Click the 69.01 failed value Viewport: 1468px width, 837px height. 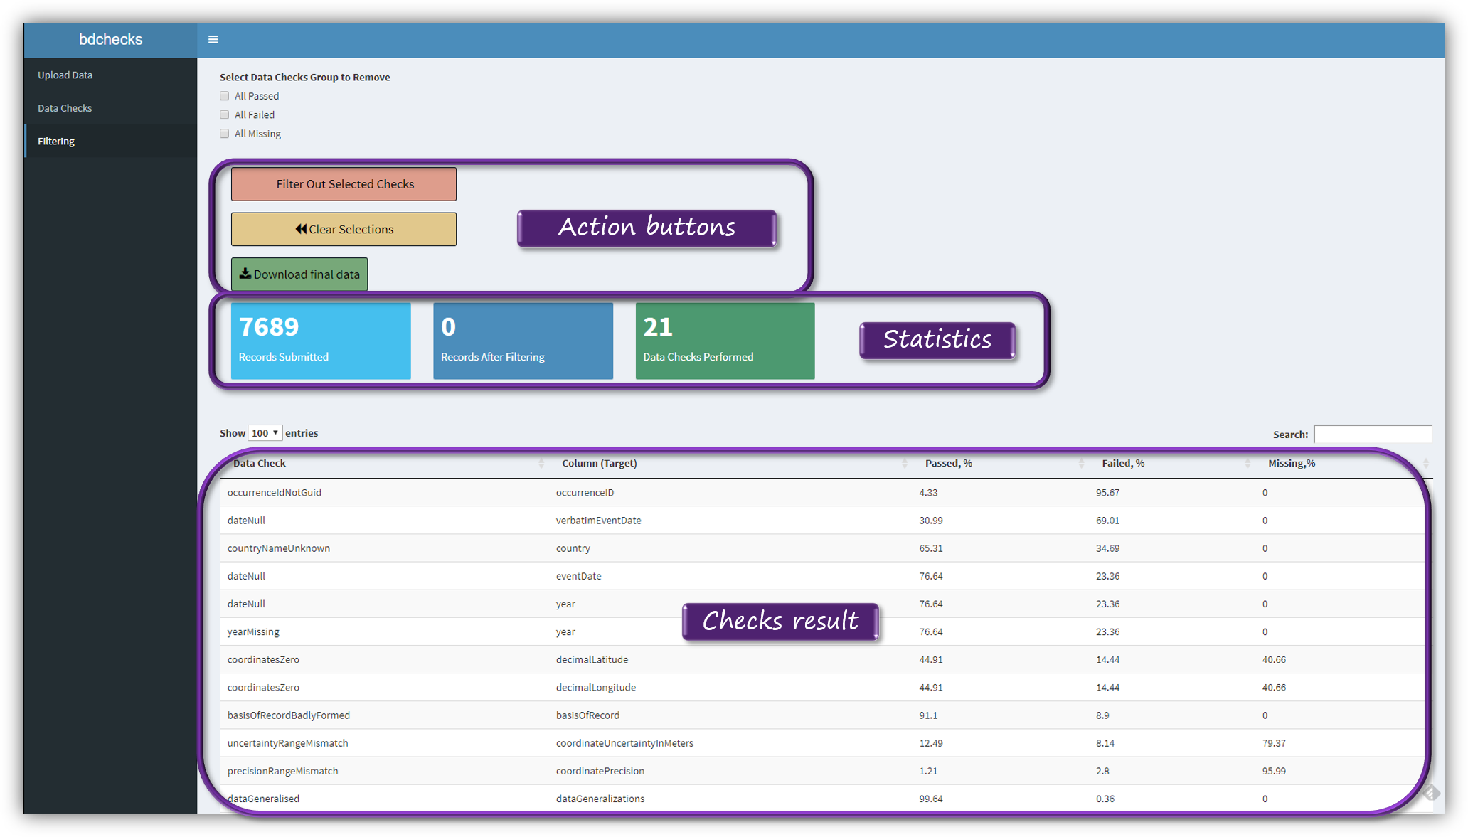pyautogui.click(x=1107, y=521)
